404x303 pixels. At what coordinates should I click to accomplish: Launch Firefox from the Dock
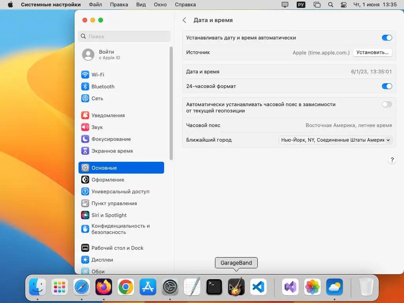[x=104, y=287]
